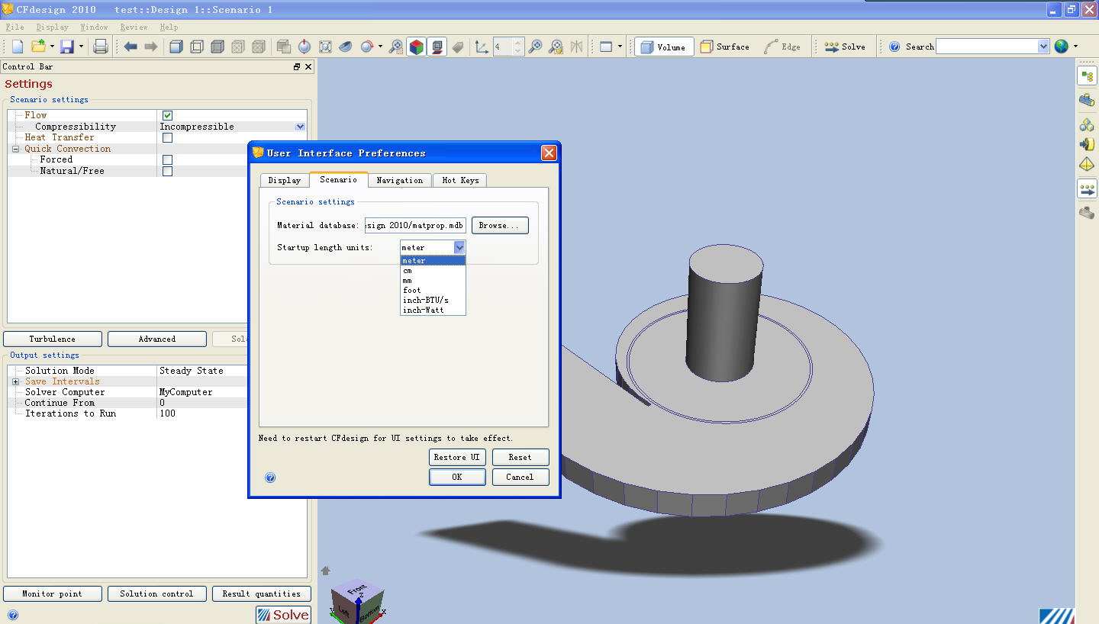The height and width of the screenshot is (624, 1099).
Task: Toggle the colored RGB cube icon
Action: coord(416,47)
